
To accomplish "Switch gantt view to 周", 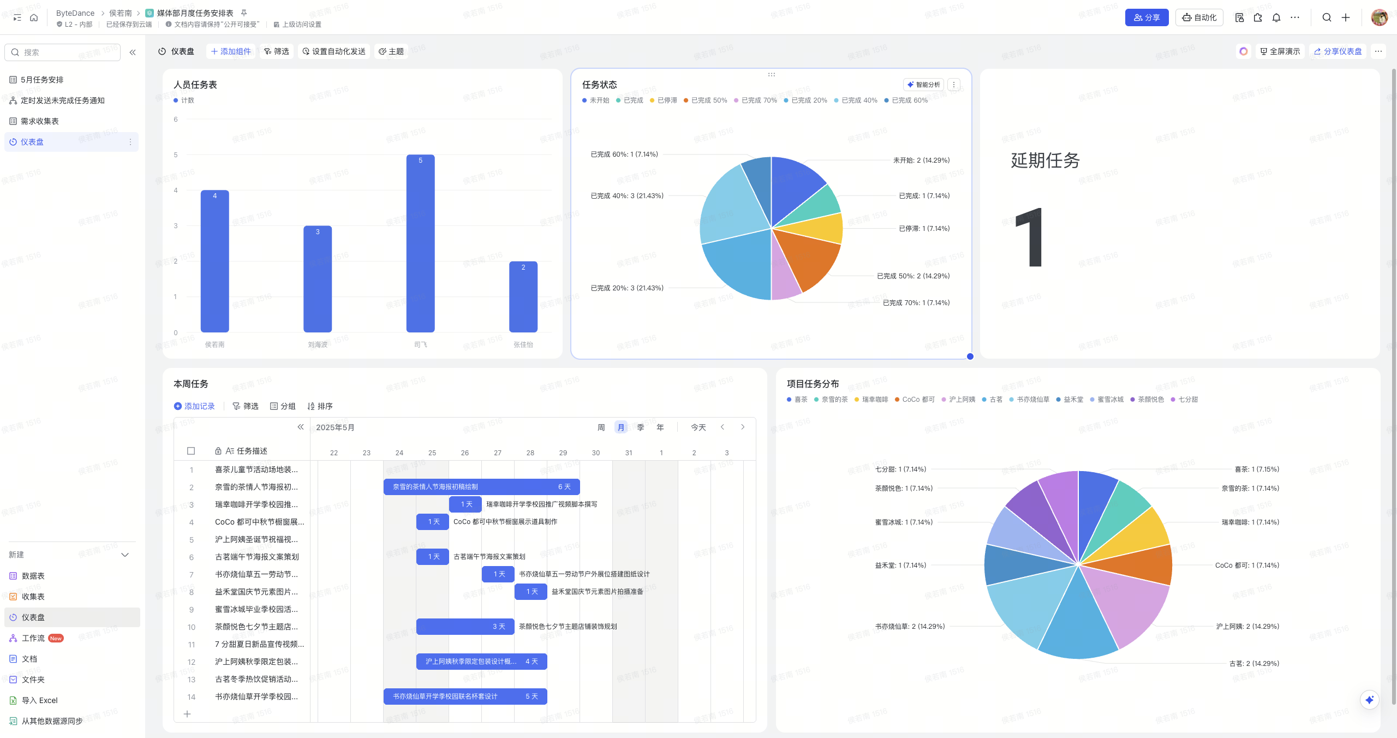I will (601, 427).
